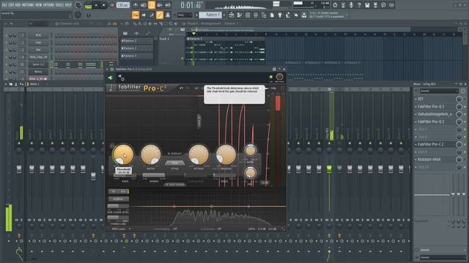Viewport: 469px width, 263px height.
Task: Toggle the metronome icon in top toolbar
Action: pyautogui.click(x=136, y=5)
